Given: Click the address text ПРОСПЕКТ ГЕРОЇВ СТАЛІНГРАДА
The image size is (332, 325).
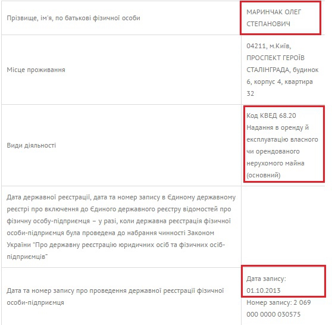Looking at the screenshot, I should pyautogui.click(x=275, y=64).
